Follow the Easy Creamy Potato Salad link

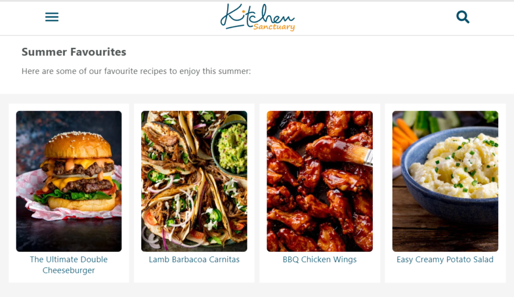(445, 259)
